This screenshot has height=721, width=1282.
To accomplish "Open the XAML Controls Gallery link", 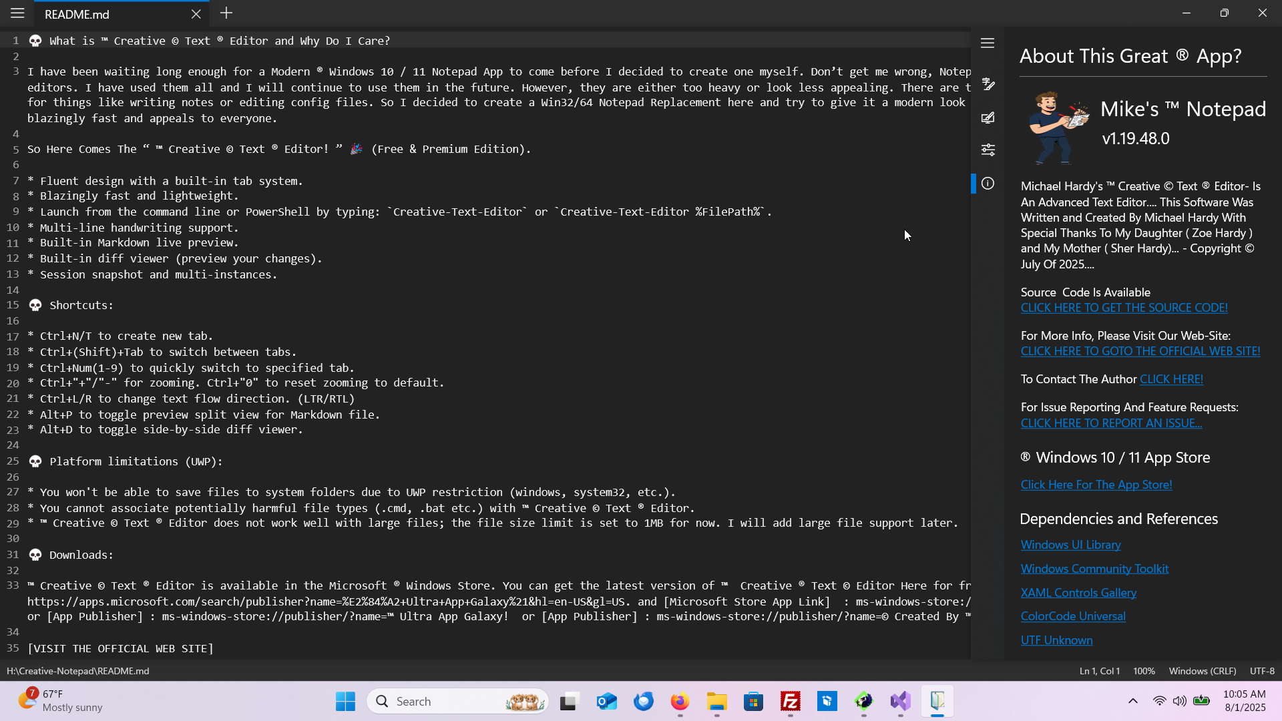I will [x=1078, y=593].
